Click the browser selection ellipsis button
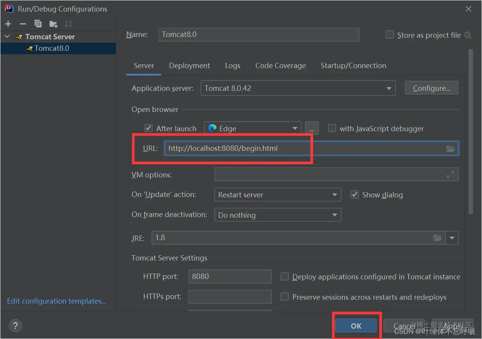482x339 pixels. coord(312,129)
